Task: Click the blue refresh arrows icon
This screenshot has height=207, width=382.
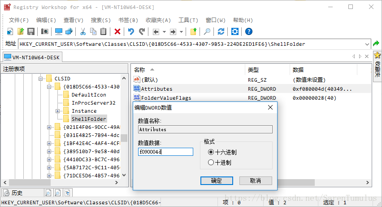Action: [221, 31]
